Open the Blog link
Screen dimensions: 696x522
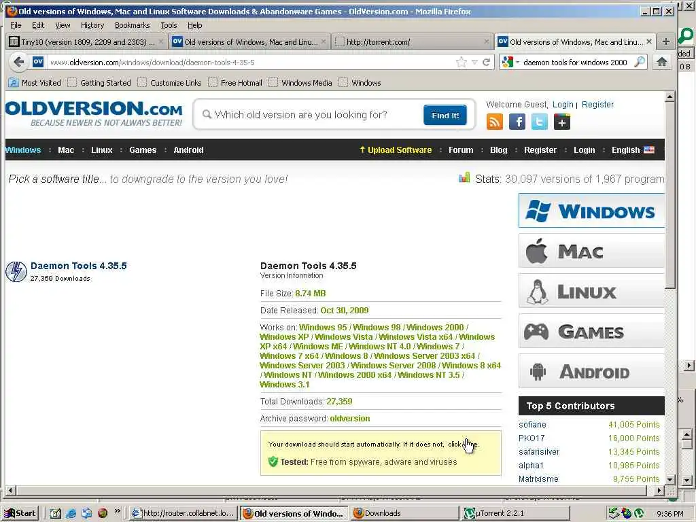pos(498,150)
